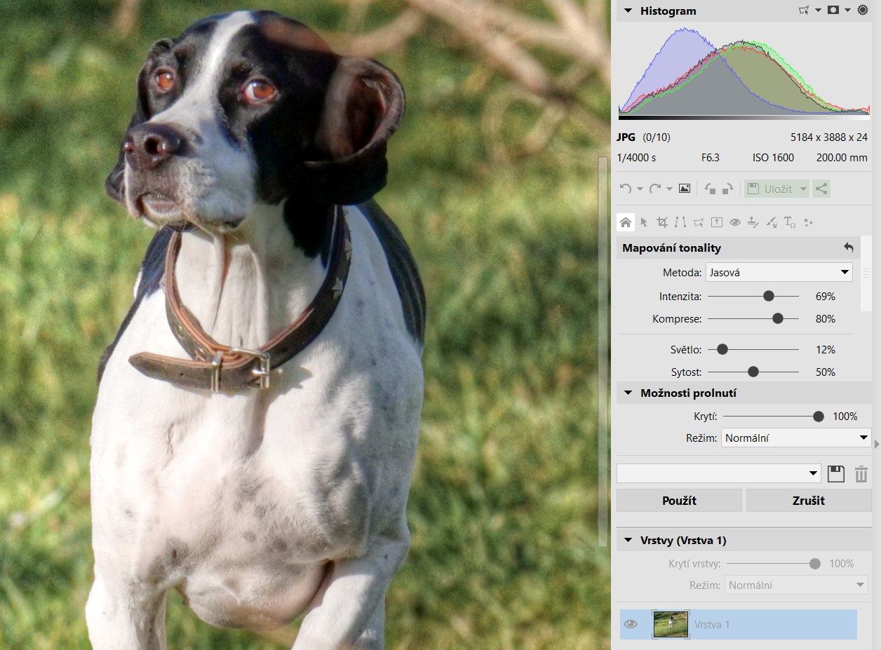This screenshot has height=650, width=881.
Task: Open the home quick edits tab
Action: pyautogui.click(x=626, y=222)
